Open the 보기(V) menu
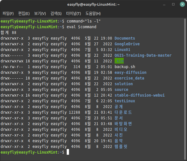Image resolution: width=187 pixels, height=161 pixels. [40, 13]
